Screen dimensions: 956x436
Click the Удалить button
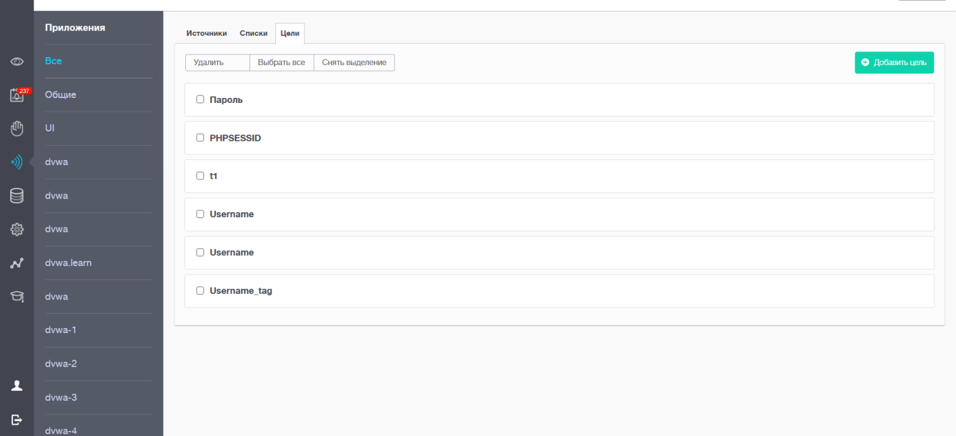point(217,63)
